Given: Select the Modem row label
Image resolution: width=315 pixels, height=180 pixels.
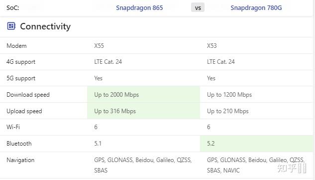Looking at the screenshot, I should (16, 46).
